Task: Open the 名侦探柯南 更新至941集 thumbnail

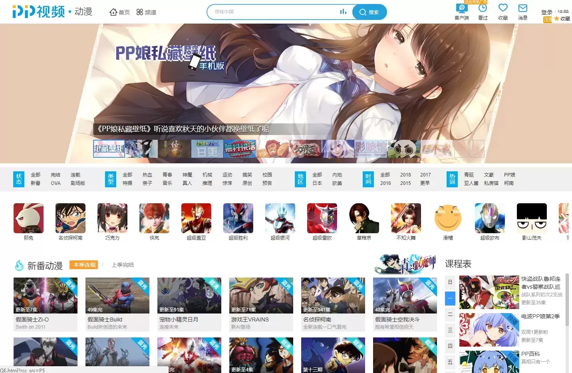Action: (x=333, y=296)
